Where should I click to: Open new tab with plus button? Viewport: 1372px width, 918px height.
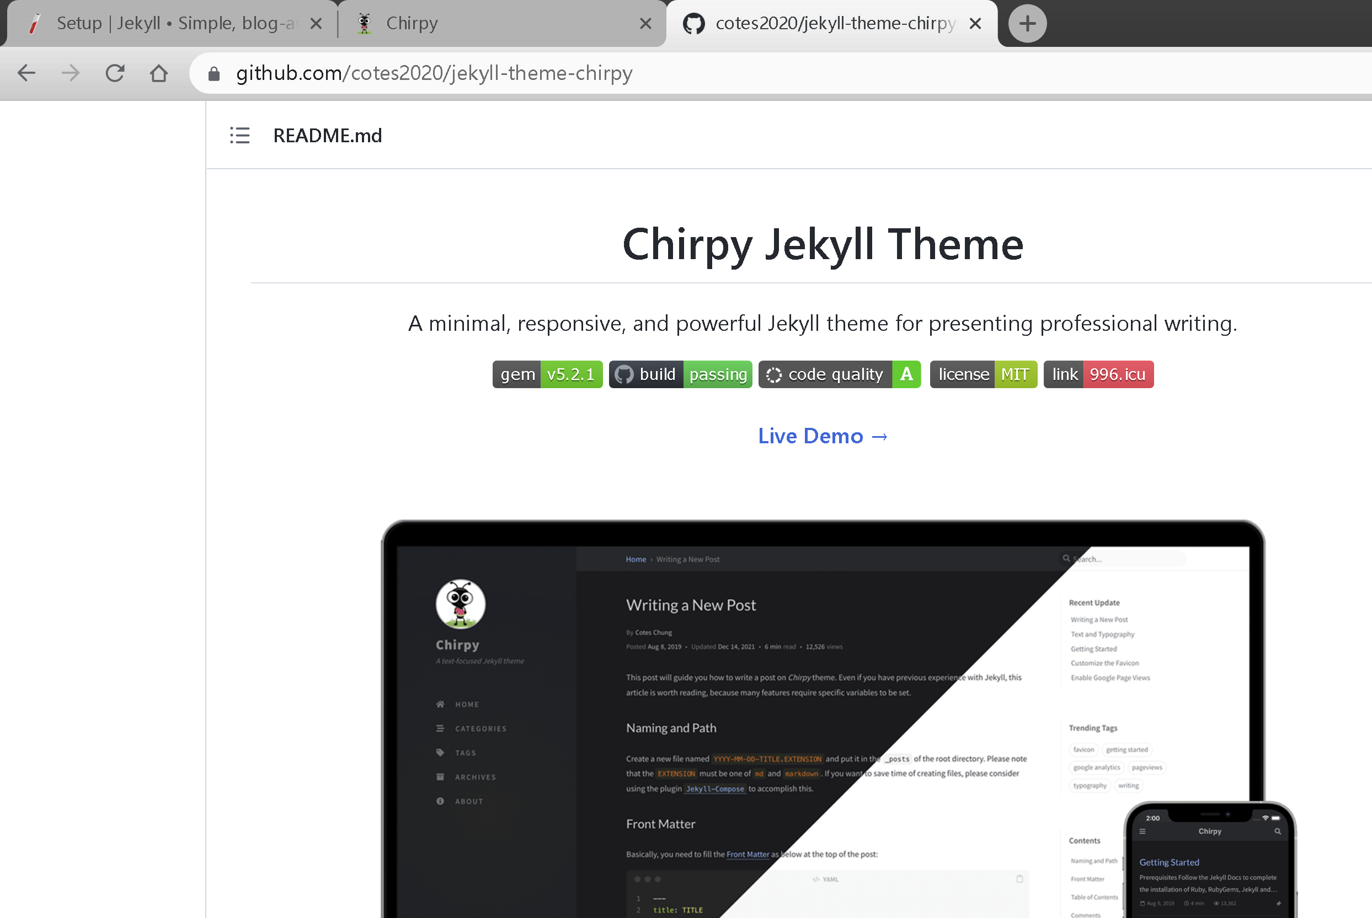point(1027,24)
